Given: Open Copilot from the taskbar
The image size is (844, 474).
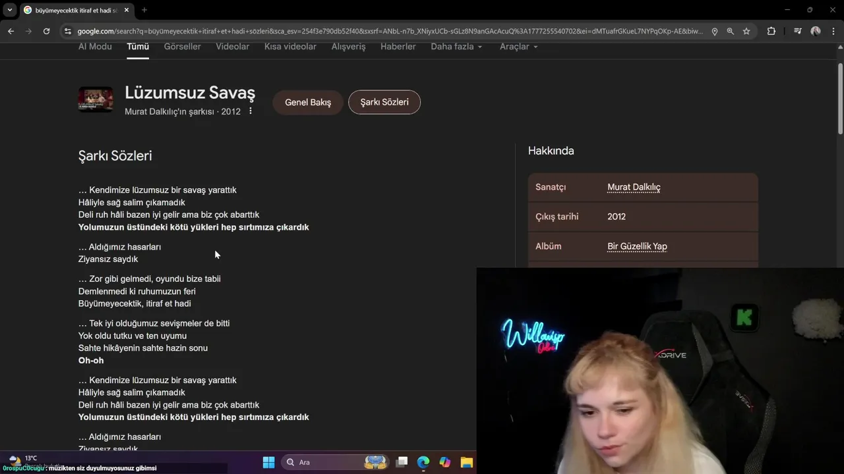Looking at the screenshot, I should click(x=445, y=462).
